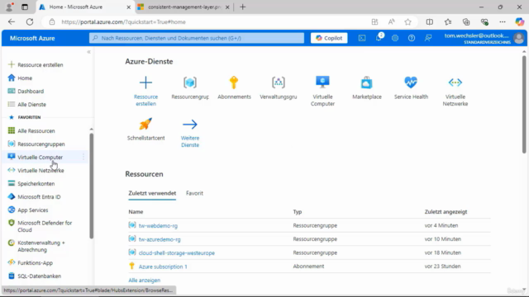
Task: Open Alle Ressourcen favorite
Action: [x=36, y=130]
